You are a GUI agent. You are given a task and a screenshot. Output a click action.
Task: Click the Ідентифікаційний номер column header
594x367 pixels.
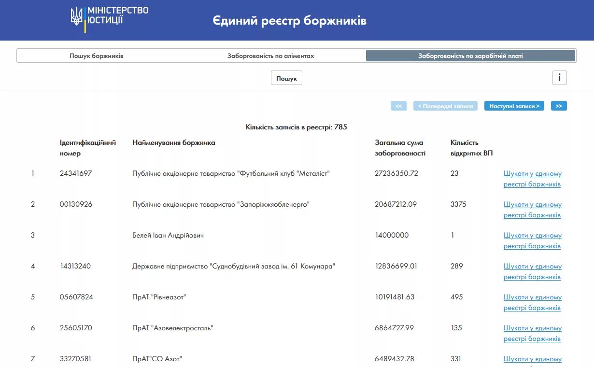(x=88, y=148)
